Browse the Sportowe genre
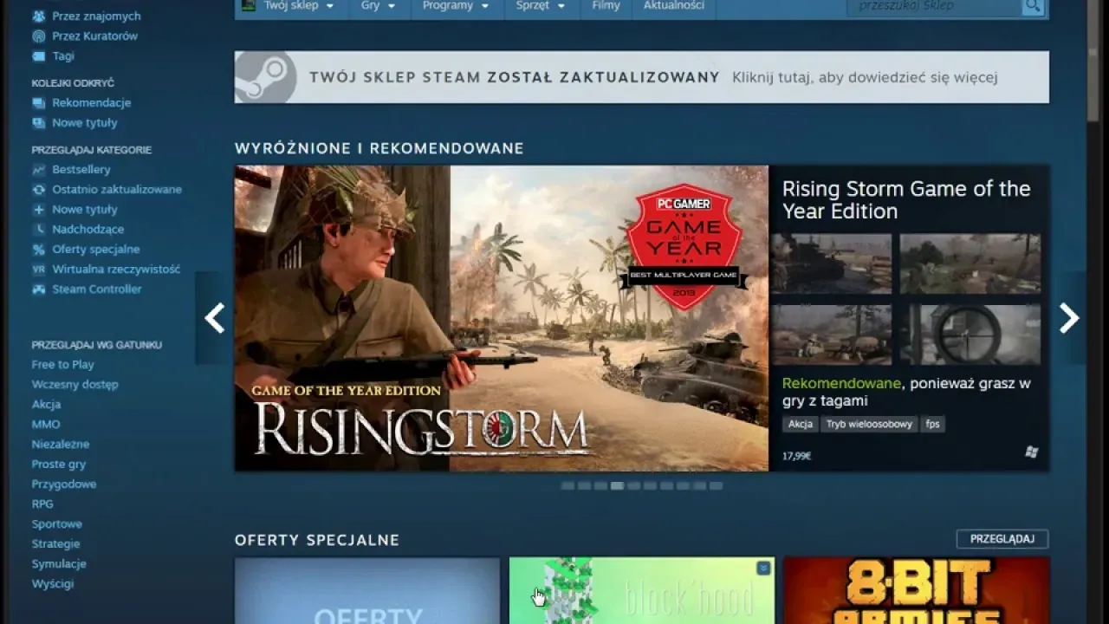 pos(57,524)
